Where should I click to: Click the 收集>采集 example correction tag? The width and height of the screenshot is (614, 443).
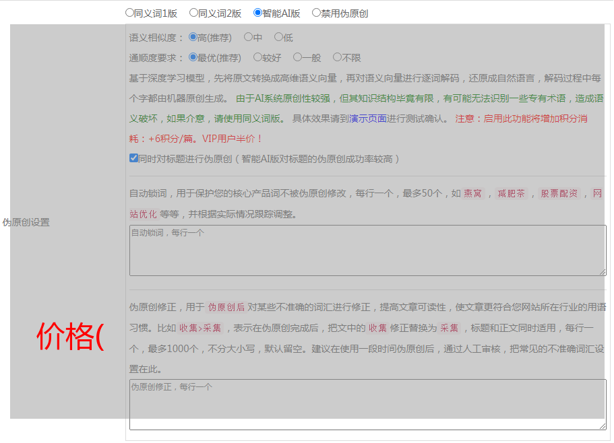199,329
